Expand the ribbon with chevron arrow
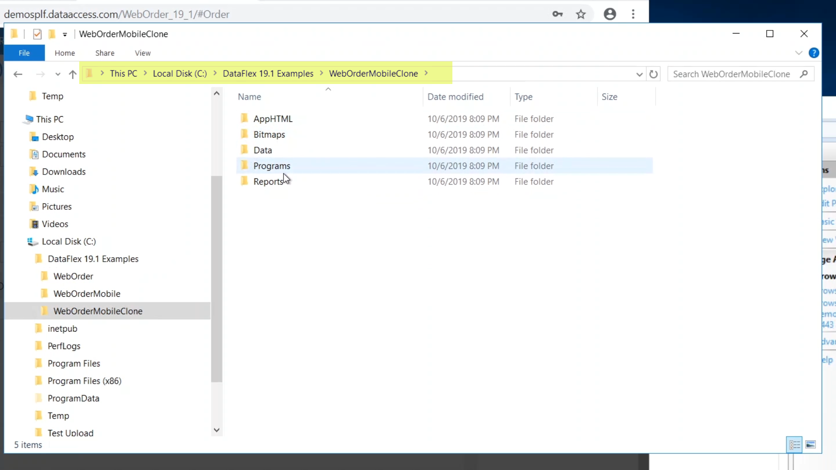This screenshot has height=470, width=836. [x=799, y=53]
